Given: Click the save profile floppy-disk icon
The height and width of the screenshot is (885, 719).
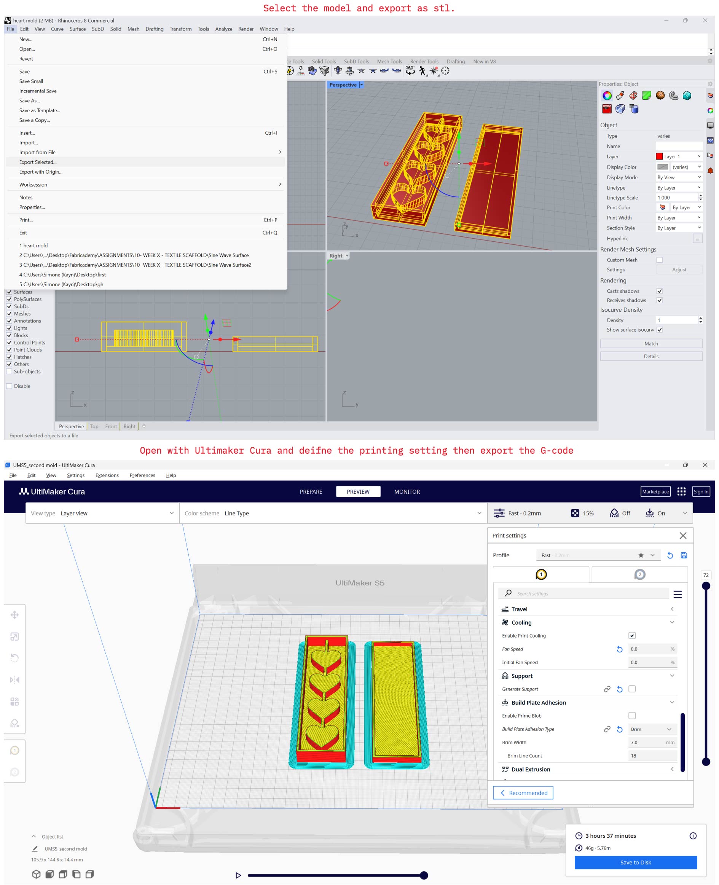Looking at the screenshot, I should tap(684, 555).
